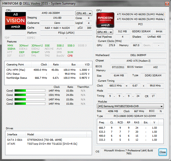This screenshot has height=161, width=171.
Task: Click the Platform FS1g1 (uPGA) field
Action: click(66, 33)
